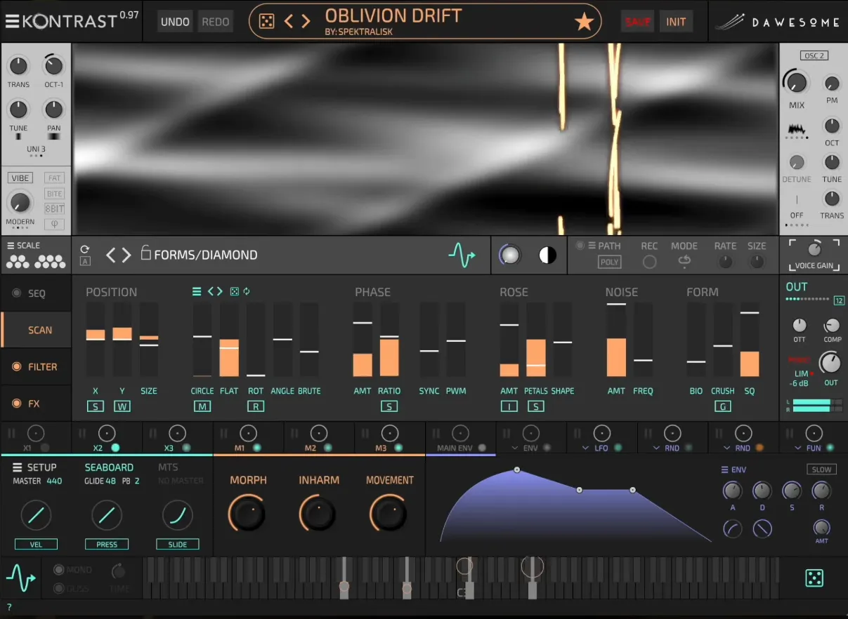
Task: Click the reload arrow icon above the A box
Action: pyautogui.click(x=85, y=249)
